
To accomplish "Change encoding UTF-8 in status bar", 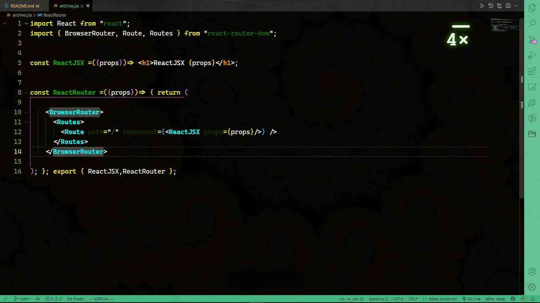I will click(398, 299).
